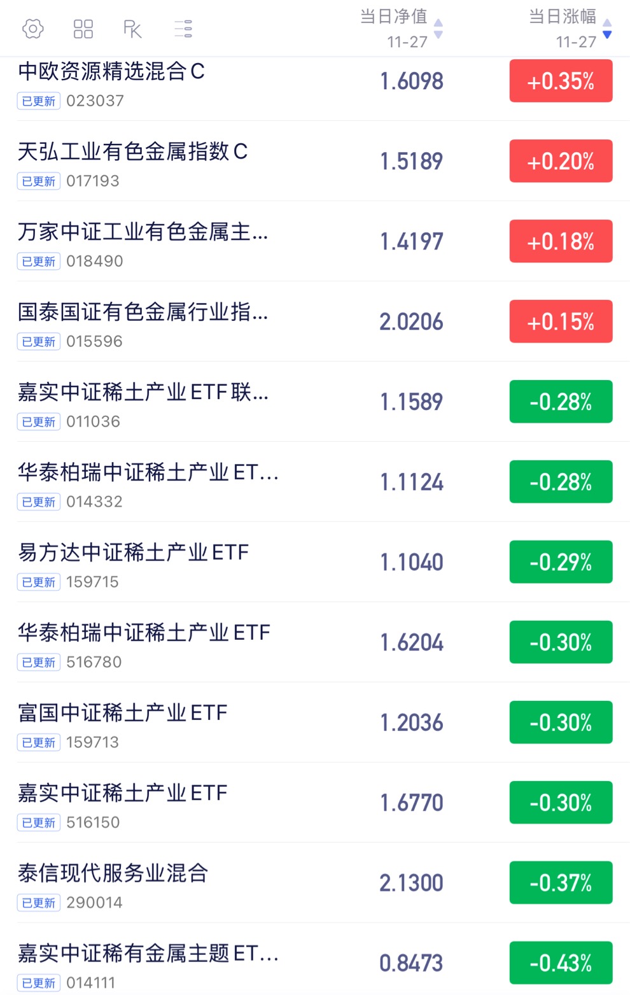Sort by 当日涨幅 arrows

pyautogui.click(x=607, y=29)
